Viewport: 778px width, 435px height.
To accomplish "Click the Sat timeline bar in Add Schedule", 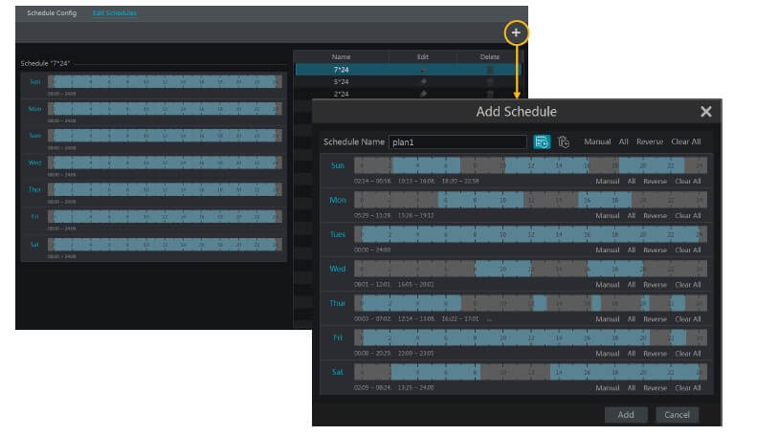I will click(530, 372).
